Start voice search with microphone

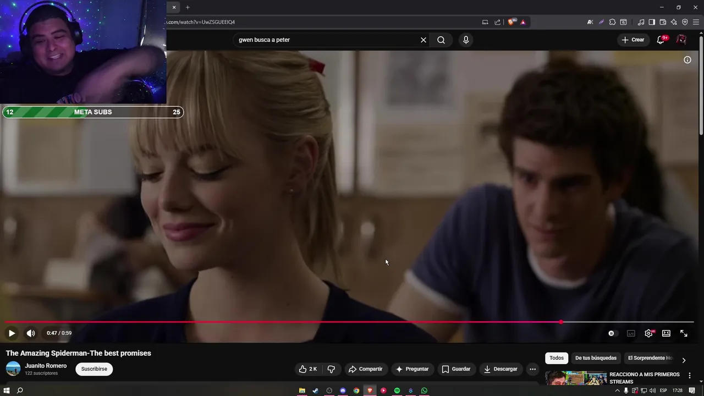(466, 40)
